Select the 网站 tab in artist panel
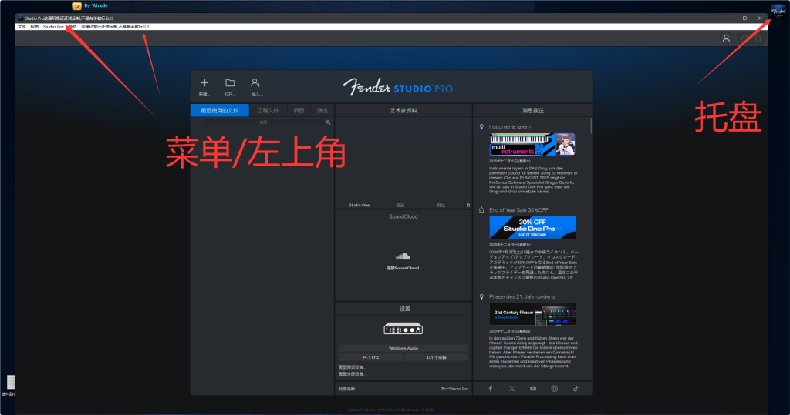 441,206
